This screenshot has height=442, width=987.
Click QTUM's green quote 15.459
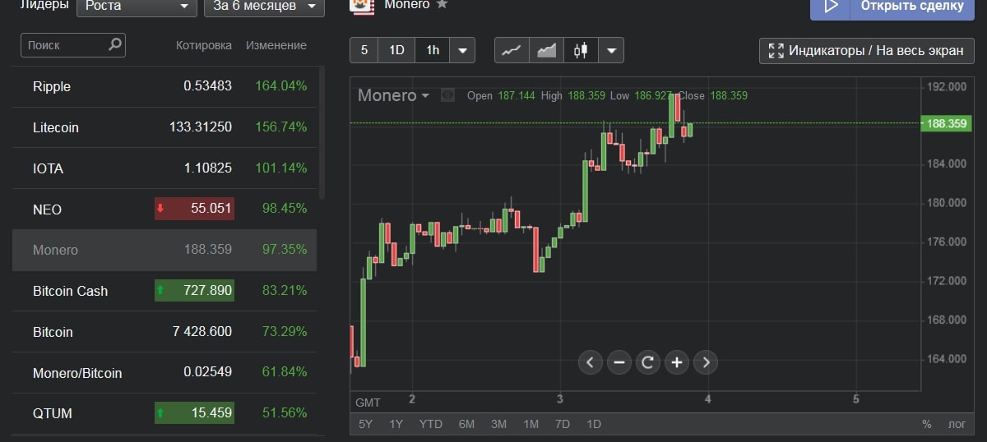194,413
